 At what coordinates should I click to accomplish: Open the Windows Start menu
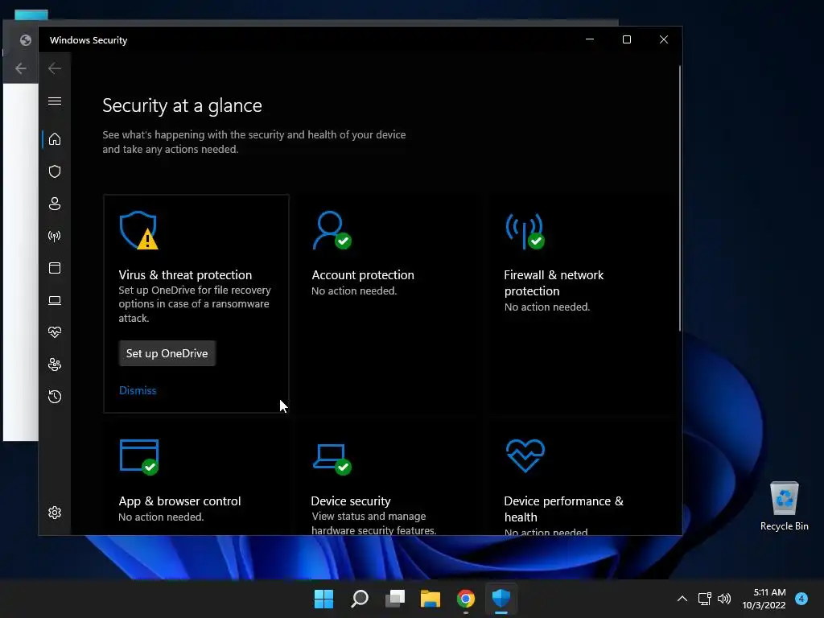click(323, 599)
